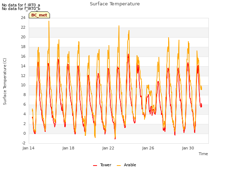
Task: Click the Jan 14 x-axis tick label
Action: pos(28,148)
